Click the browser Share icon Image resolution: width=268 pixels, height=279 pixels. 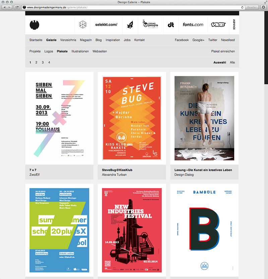click(17, 7)
